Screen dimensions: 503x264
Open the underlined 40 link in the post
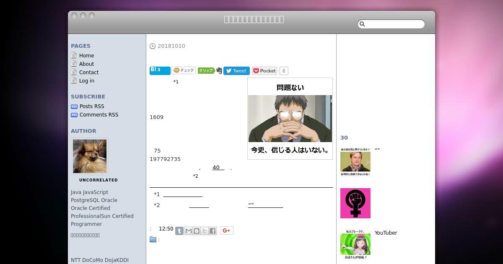(218, 168)
